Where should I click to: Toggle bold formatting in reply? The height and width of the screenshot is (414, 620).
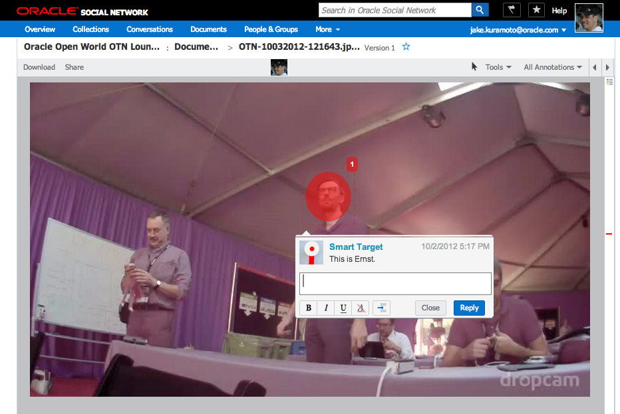point(309,308)
